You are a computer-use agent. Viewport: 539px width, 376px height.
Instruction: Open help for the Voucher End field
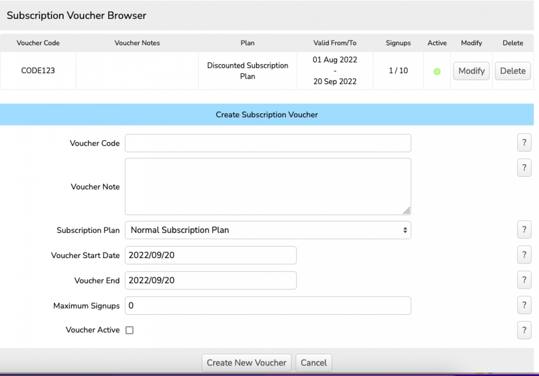(524, 280)
